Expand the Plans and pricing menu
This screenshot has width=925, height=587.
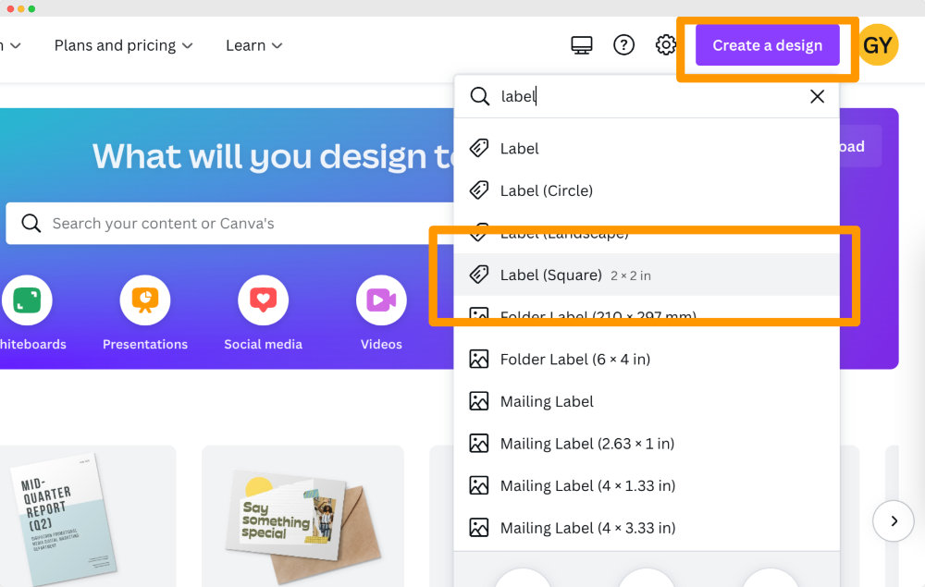pos(123,45)
